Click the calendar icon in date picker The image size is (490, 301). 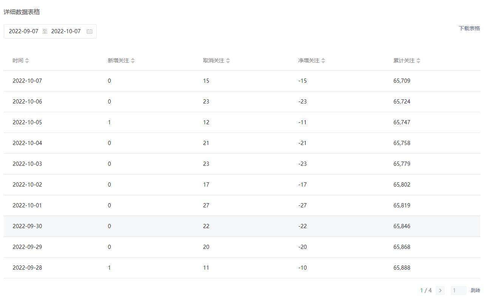coord(90,31)
